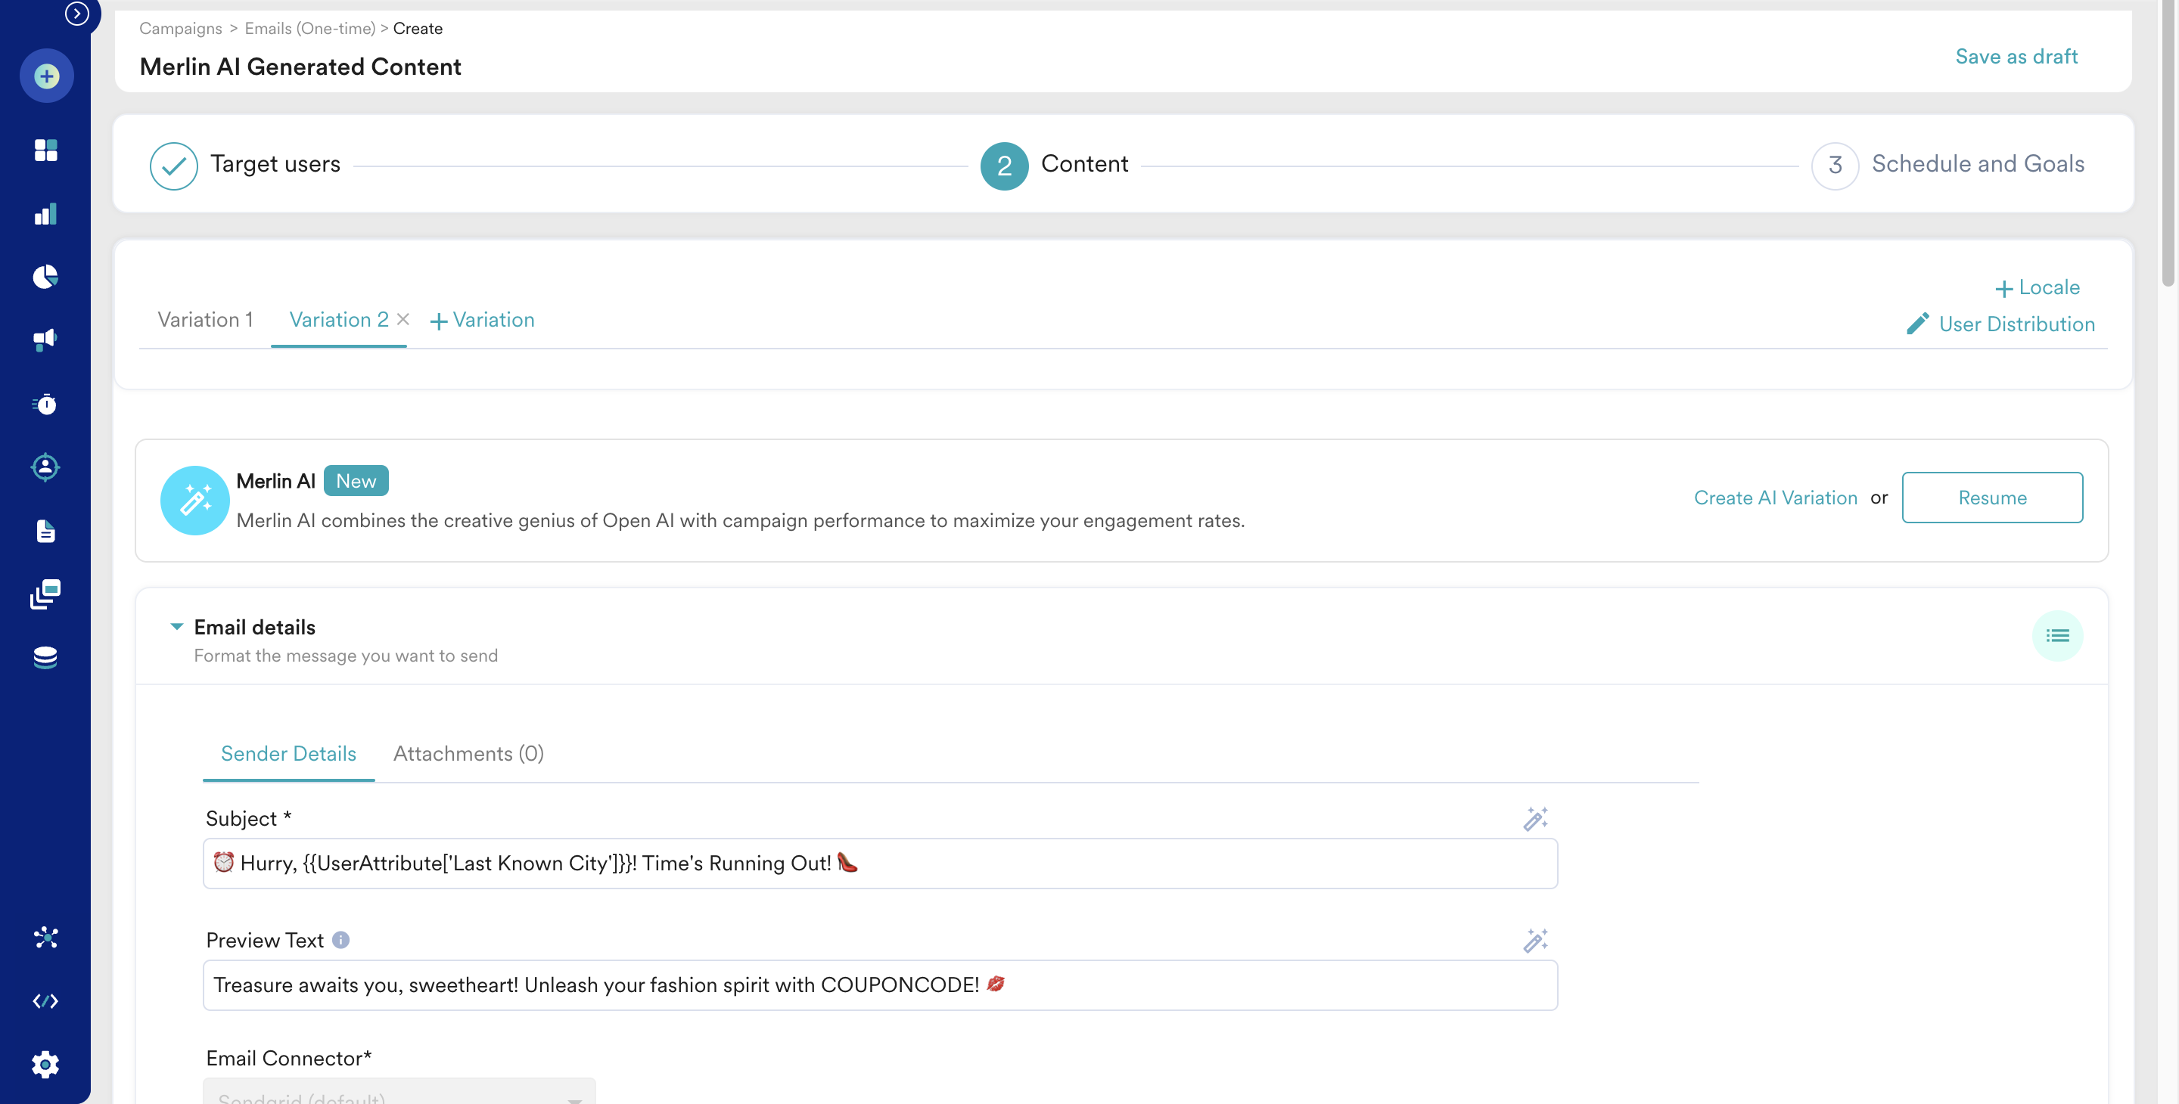Remove Variation 2 using its X
2179x1104 pixels.
(403, 318)
